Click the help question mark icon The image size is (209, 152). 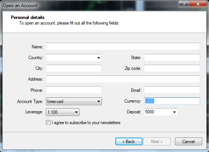184,4
